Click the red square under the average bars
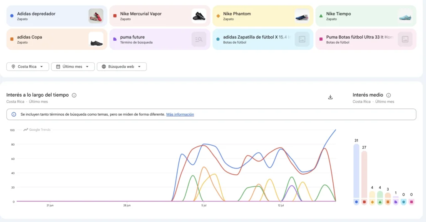The height and width of the screenshot is (222, 426). 364,202
